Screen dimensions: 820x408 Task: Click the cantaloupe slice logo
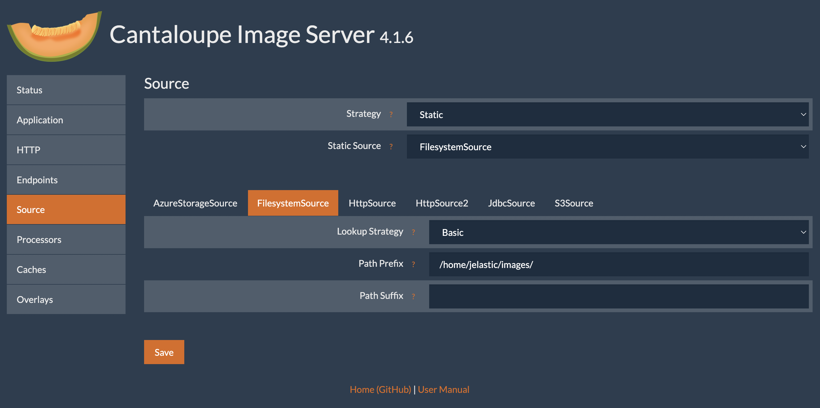[54, 36]
